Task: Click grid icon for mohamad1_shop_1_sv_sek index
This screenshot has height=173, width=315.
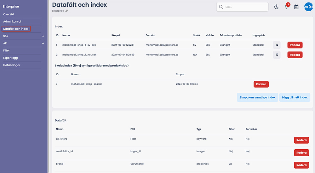Action: click(x=277, y=45)
